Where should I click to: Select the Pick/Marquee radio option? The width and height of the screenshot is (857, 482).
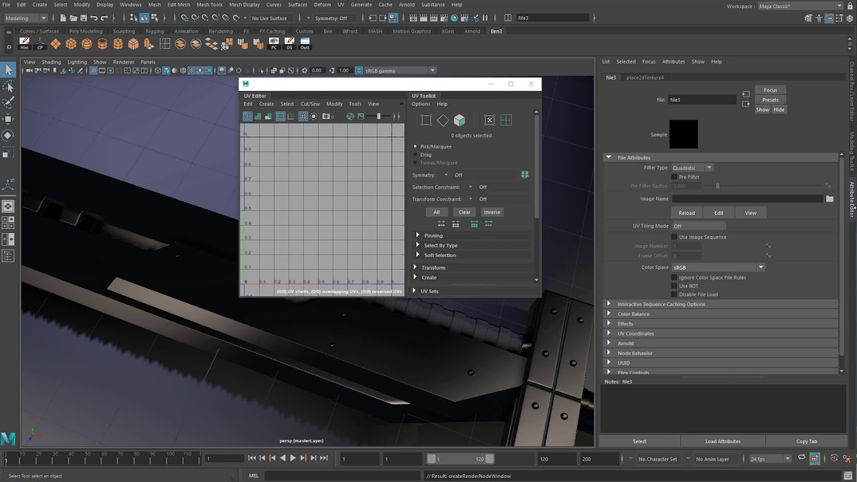point(415,147)
